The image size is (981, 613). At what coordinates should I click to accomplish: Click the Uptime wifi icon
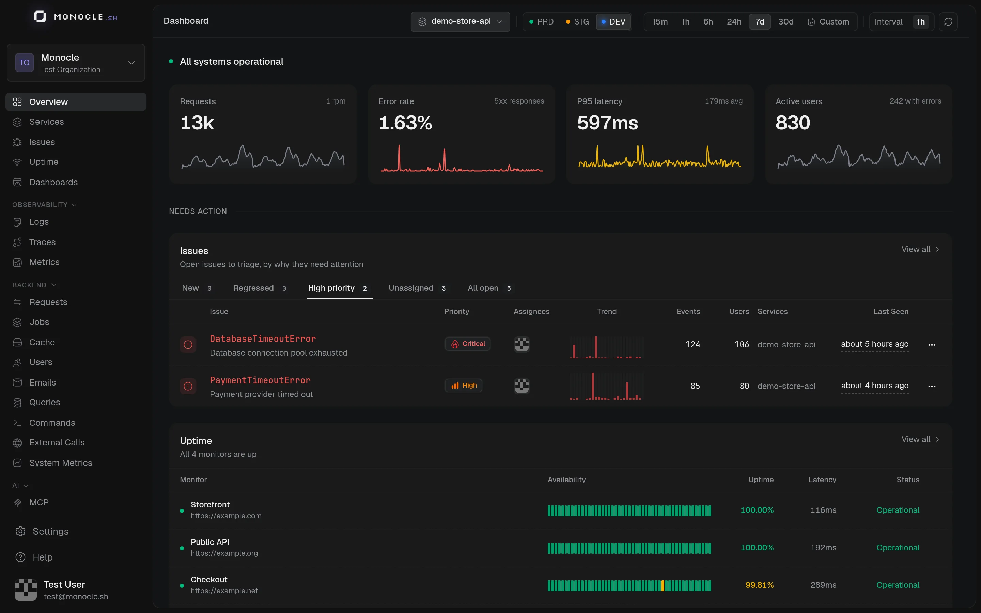[x=17, y=162]
